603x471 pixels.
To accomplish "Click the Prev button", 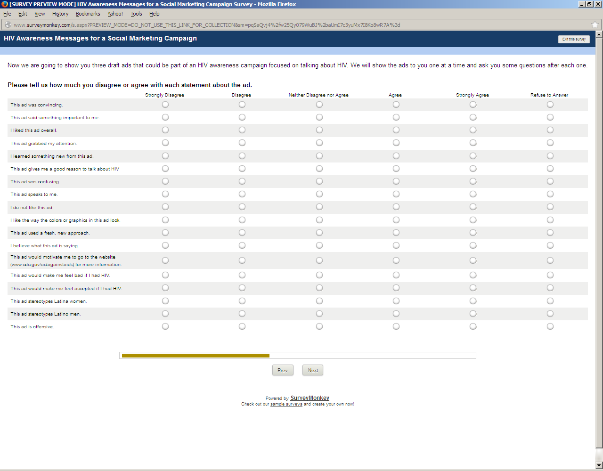I will [x=283, y=370].
